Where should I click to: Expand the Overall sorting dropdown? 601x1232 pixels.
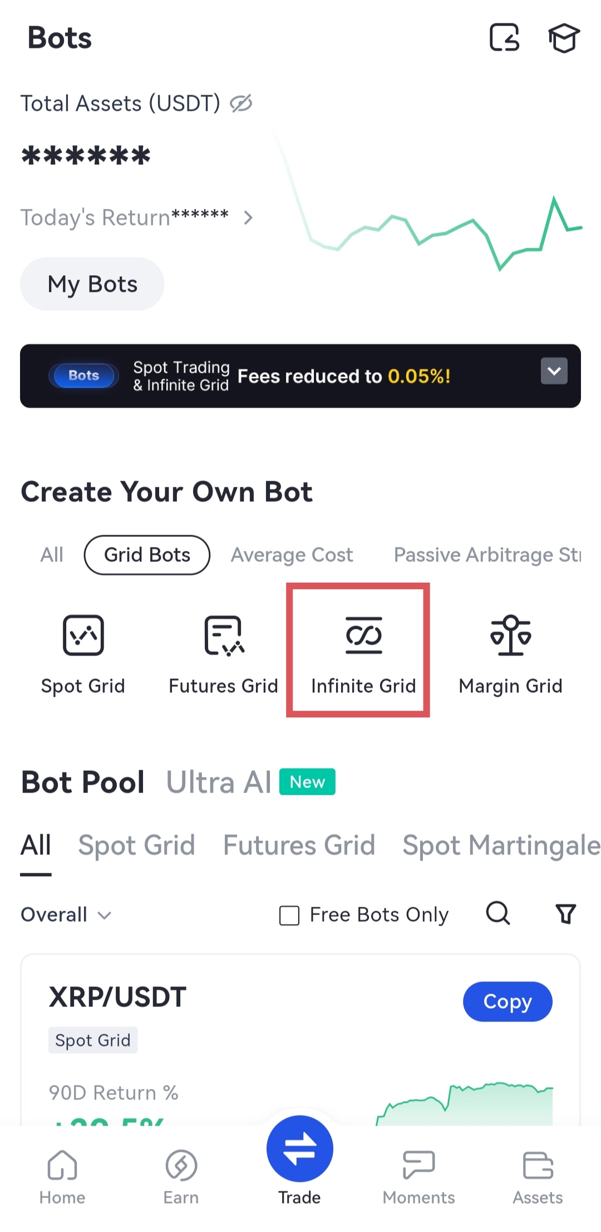(66, 915)
